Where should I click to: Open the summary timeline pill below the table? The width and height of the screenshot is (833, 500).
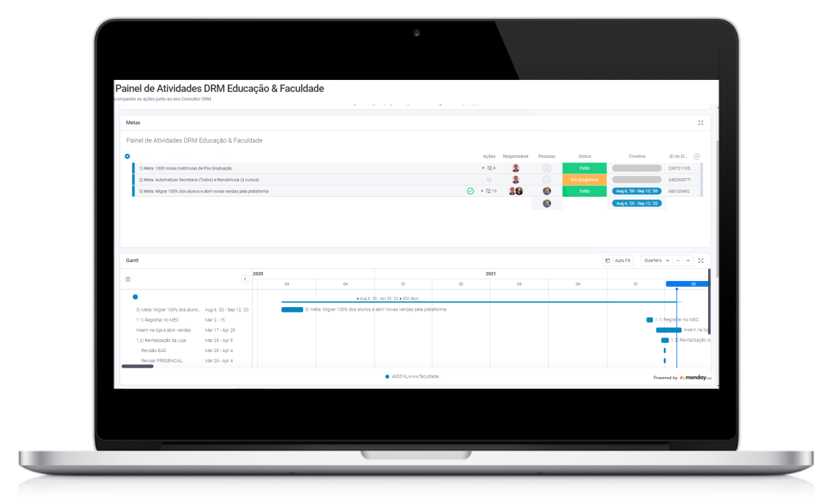click(x=636, y=203)
